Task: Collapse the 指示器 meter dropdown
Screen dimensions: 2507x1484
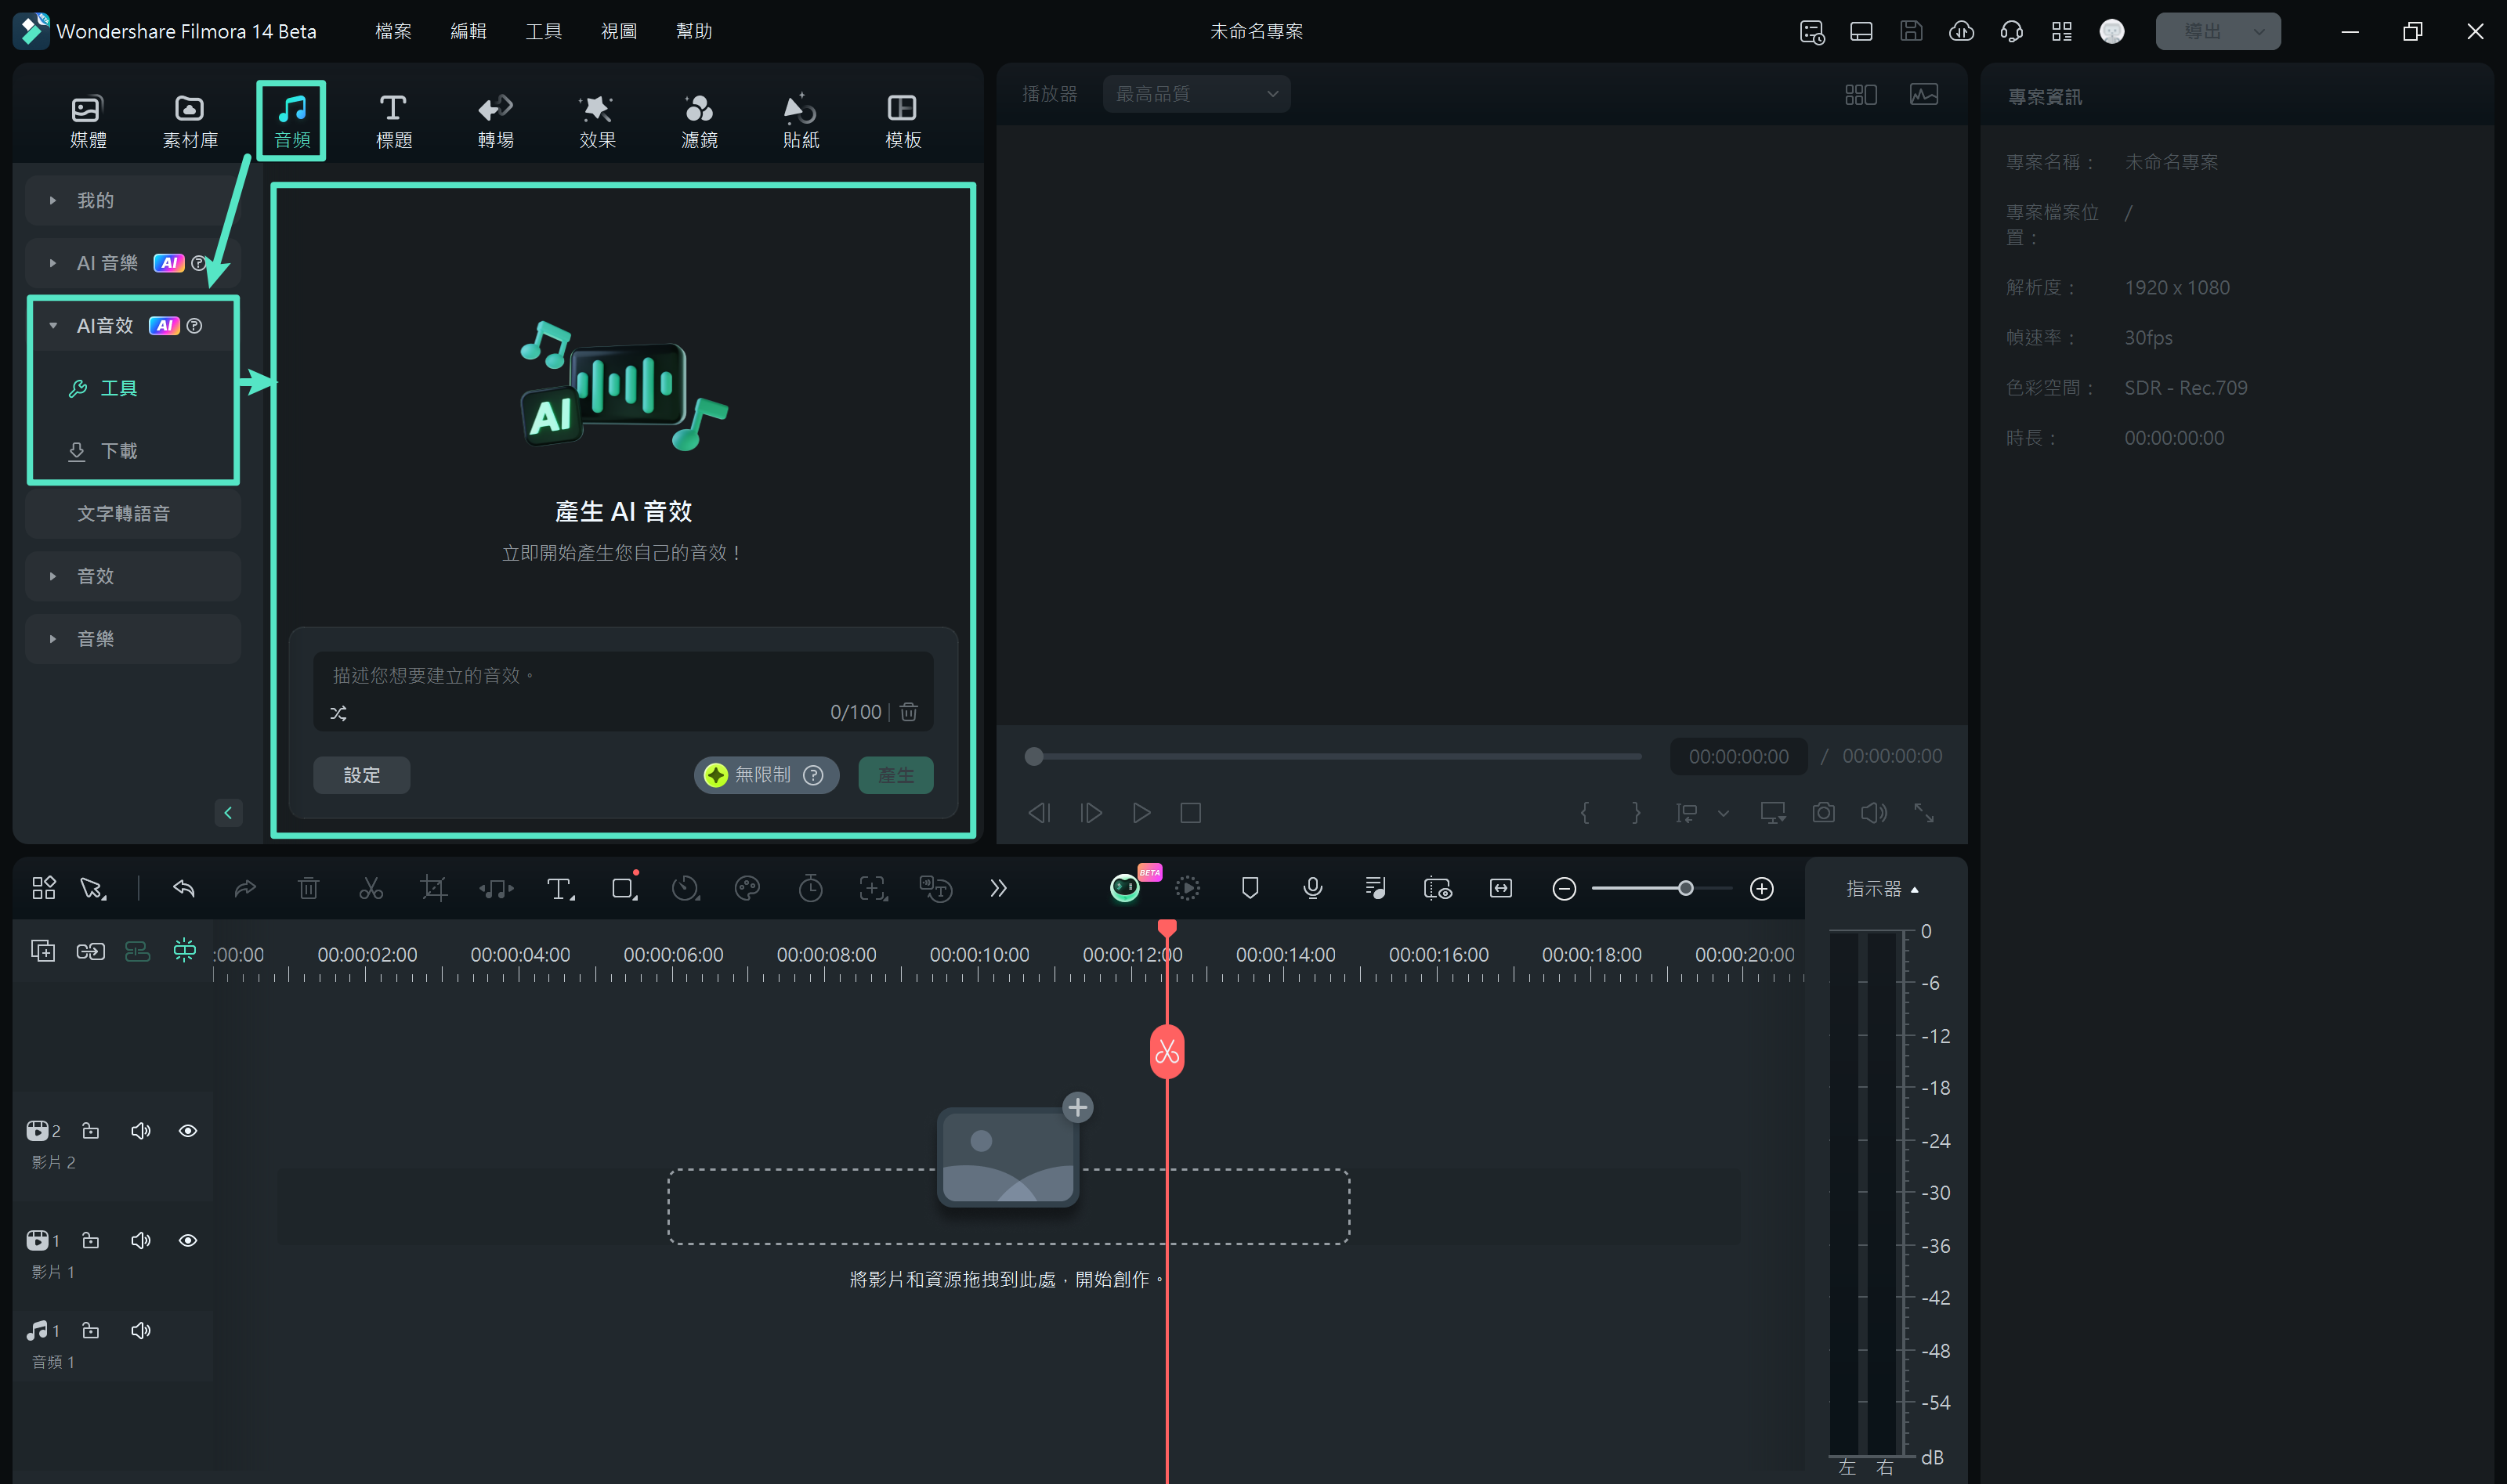Action: point(1882,889)
